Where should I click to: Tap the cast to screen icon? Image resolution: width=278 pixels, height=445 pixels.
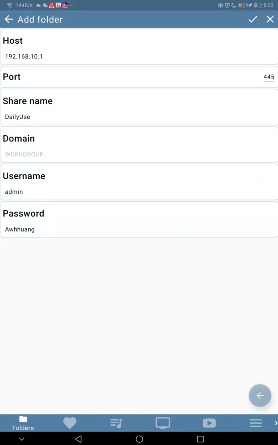pyautogui.click(x=163, y=423)
